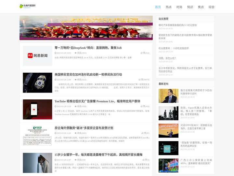This screenshot has height=176, width=234.
Task: Click eye icon on 15岁少女辍学 article
Action: 75,160
